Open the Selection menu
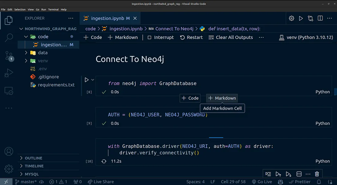 point(20,9)
